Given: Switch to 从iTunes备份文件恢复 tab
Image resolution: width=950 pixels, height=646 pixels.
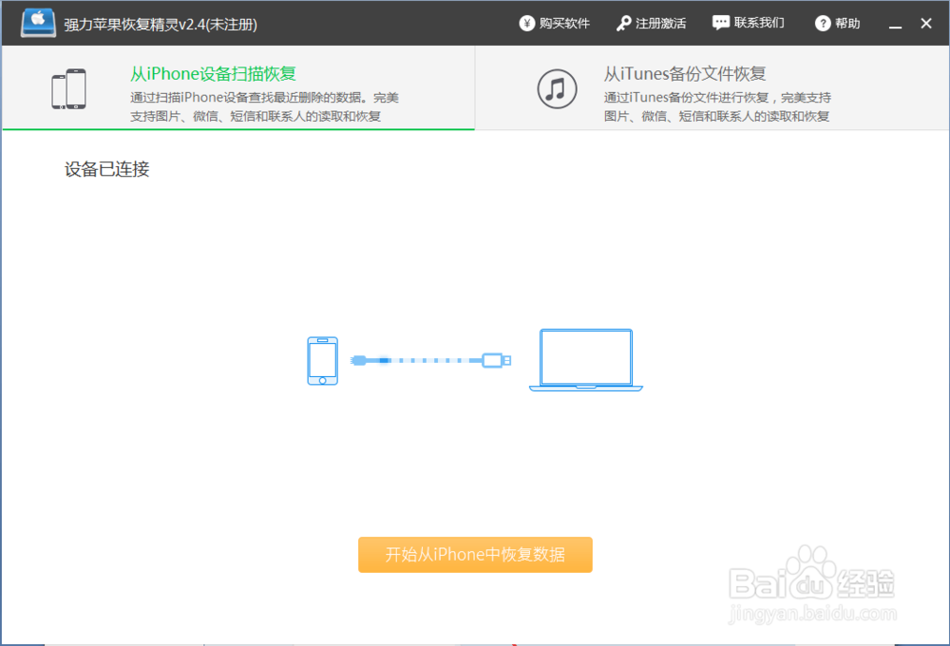Looking at the screenshot, I should 712,88.
